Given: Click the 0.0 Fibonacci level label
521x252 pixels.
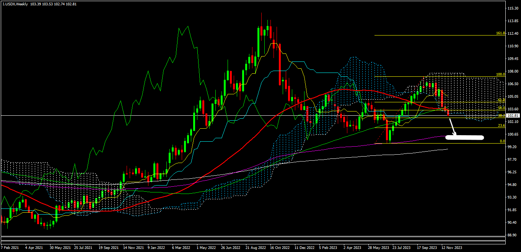Looking at the screenshot, I should click(x=502, y=141).
